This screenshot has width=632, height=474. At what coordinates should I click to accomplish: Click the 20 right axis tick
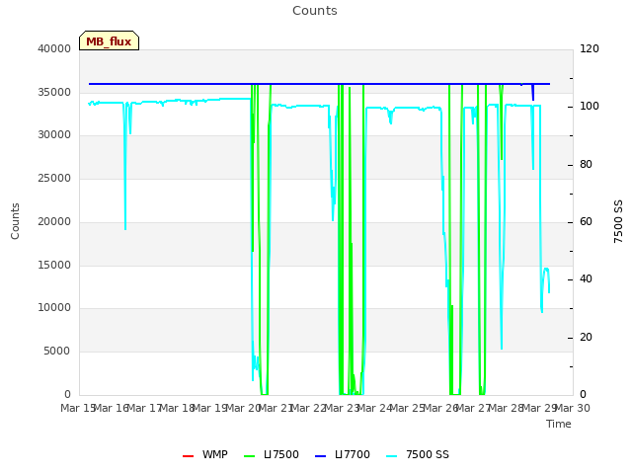point(586,338)
